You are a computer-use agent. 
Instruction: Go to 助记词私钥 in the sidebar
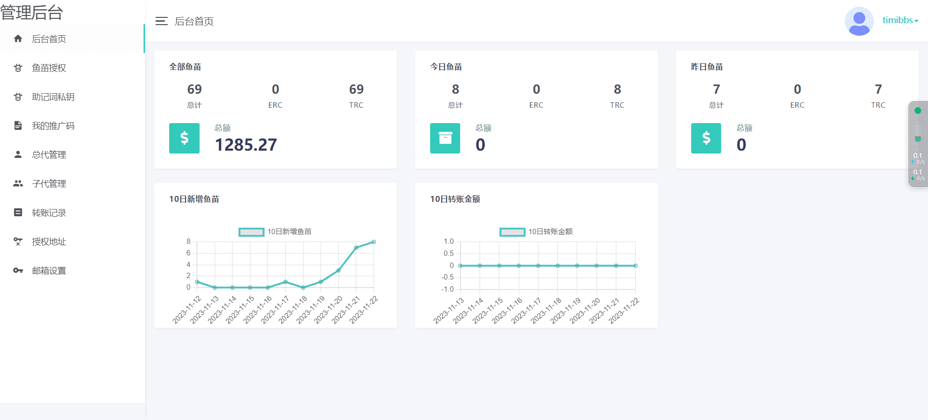pos(53,97)
